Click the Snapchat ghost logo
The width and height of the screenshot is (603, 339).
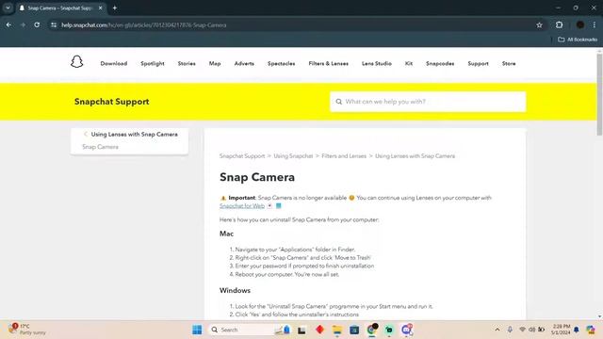click(76, 61)
